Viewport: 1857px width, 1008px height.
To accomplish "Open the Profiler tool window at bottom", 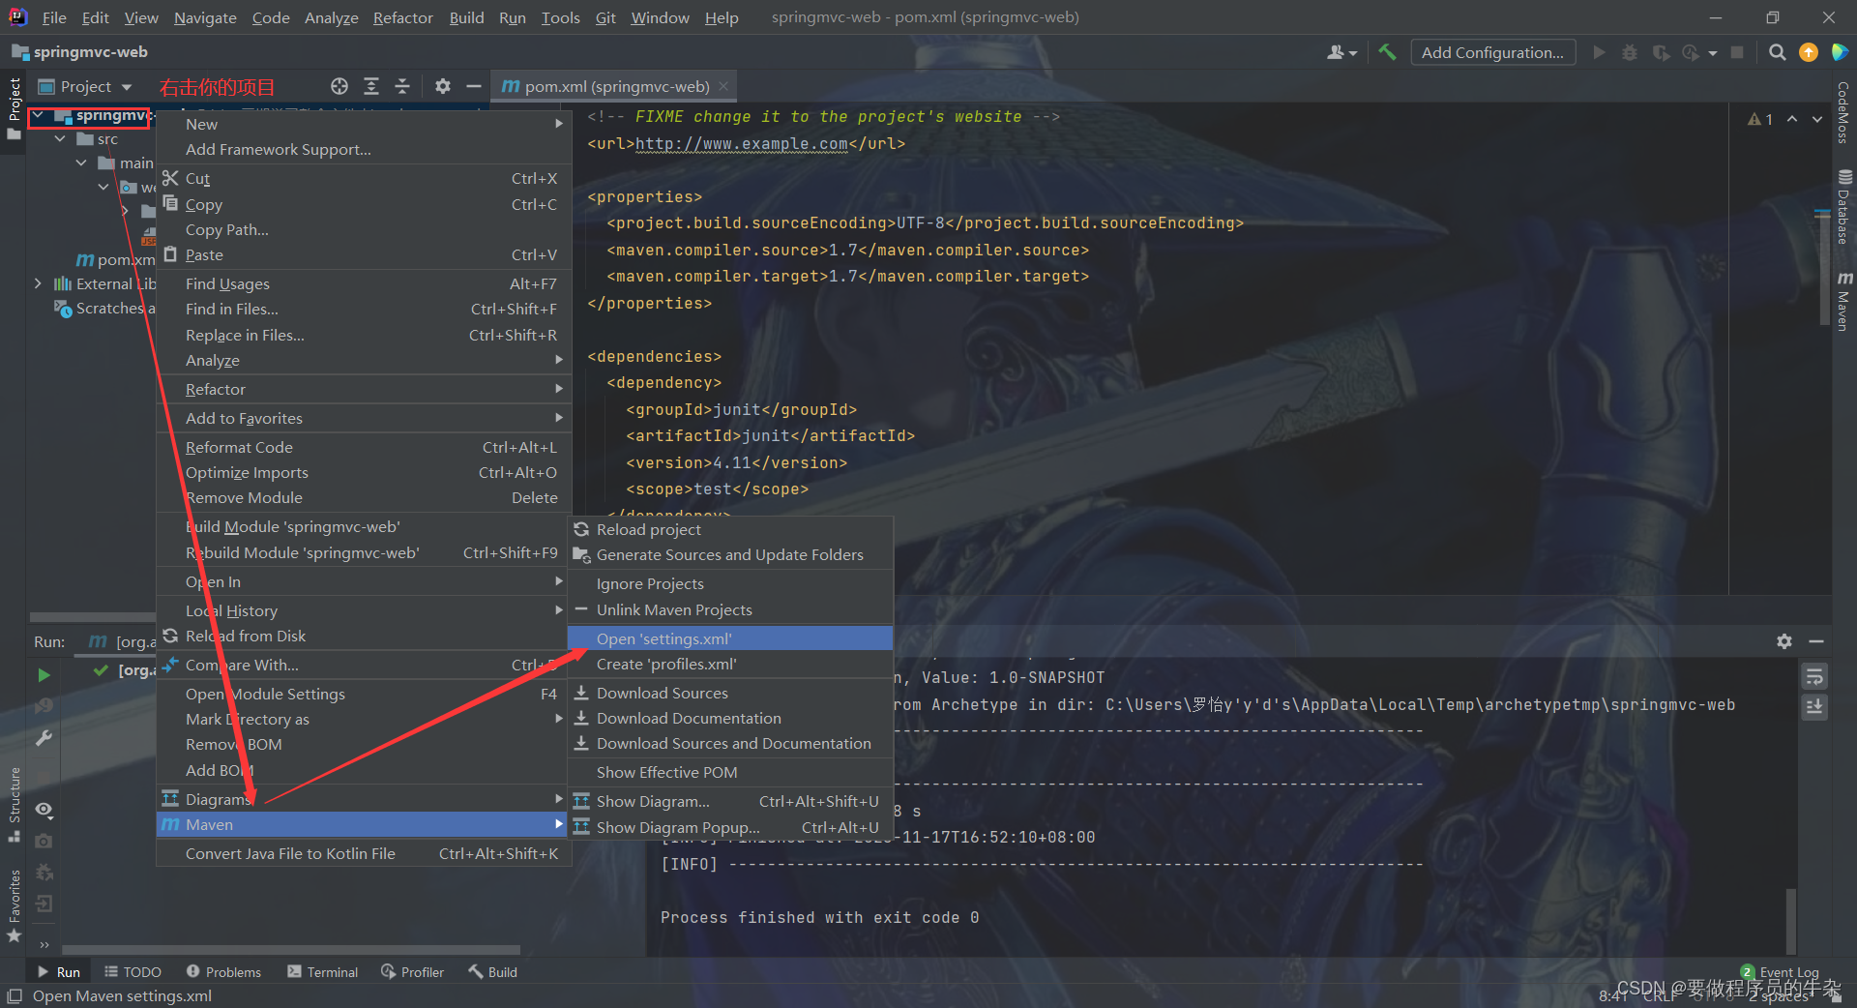I will (413, 971).
